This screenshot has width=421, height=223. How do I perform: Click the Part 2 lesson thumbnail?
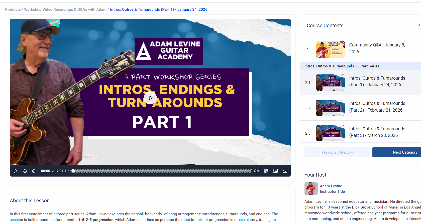coord(330,108)
